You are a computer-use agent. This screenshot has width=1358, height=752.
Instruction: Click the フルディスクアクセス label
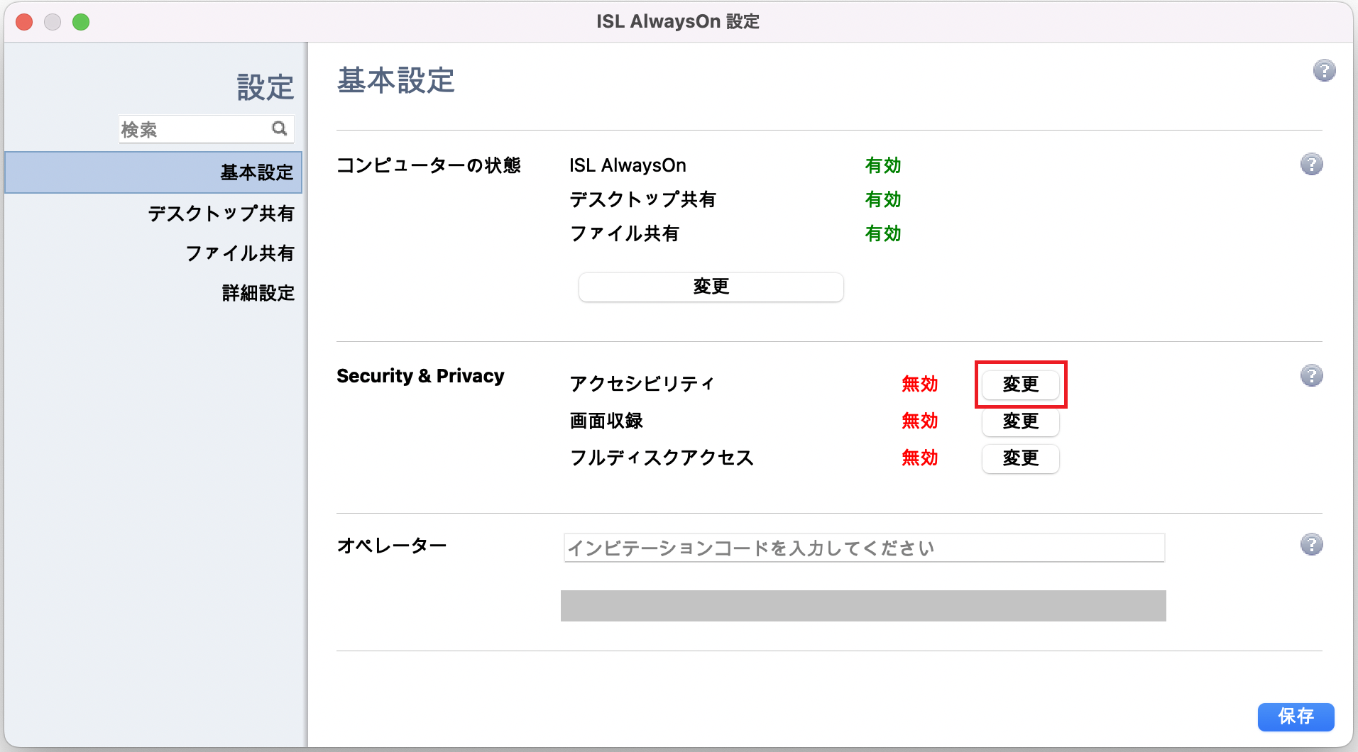(662, 458)
